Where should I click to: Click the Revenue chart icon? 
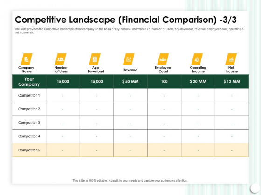(x=129, y=59)
